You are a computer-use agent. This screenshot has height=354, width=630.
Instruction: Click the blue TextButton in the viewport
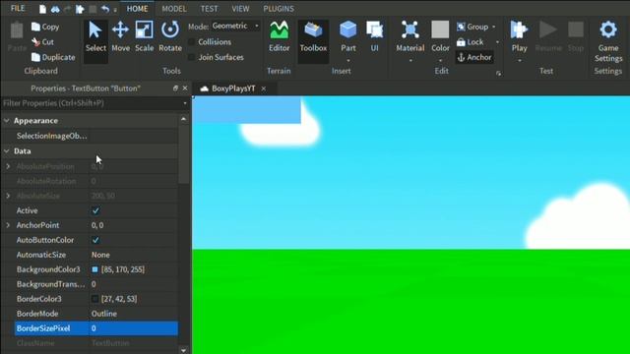(x=247, y=109)
